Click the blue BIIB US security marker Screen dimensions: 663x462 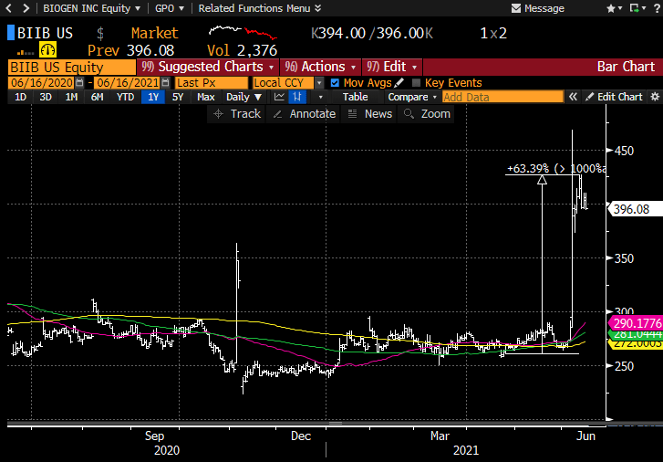11,33
